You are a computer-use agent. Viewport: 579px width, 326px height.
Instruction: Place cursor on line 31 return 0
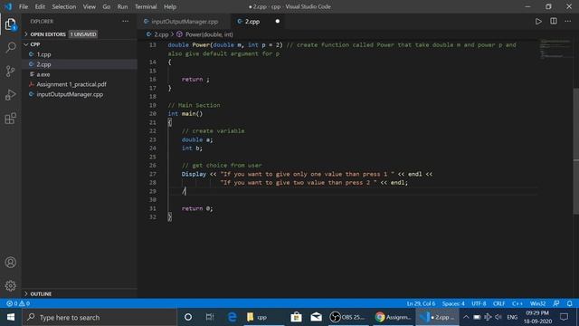197,208
